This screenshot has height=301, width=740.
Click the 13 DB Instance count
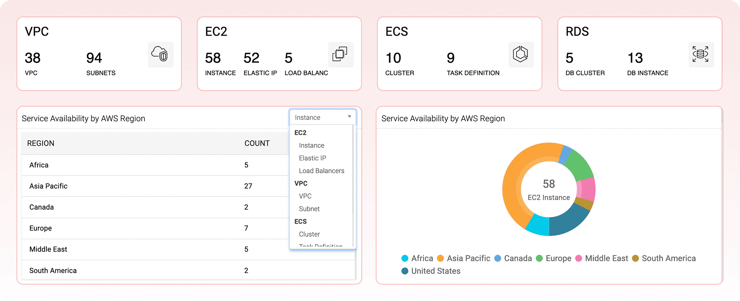(x=635, y=58)
